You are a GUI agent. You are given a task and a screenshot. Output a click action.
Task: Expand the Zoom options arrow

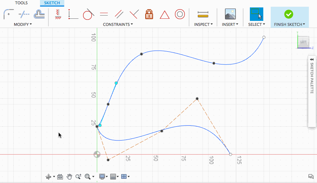point(93,177)
